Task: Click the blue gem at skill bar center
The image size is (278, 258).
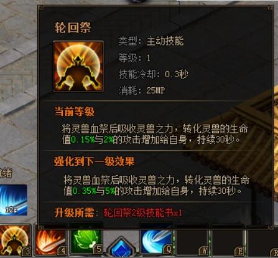Action: tap(121, 248)
